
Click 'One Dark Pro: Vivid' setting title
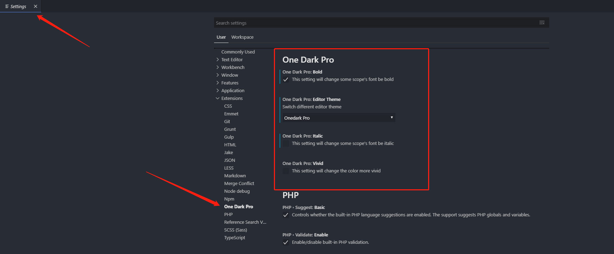tap(303, 163)
